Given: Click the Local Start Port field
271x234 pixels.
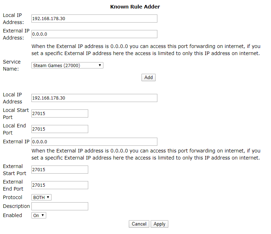Looking at the screenshot, I should (x=60, y=114).
